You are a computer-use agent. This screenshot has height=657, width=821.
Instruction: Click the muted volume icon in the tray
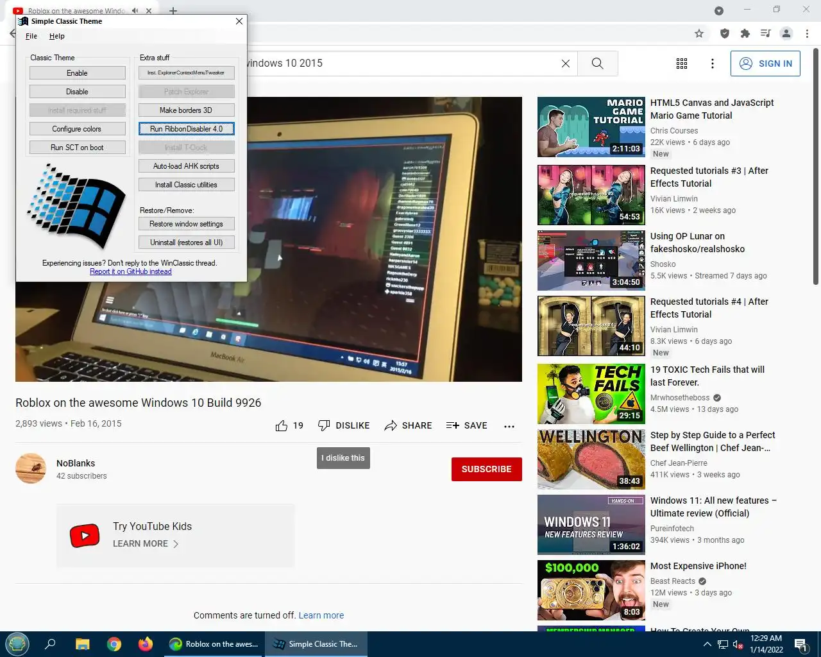(x=738, y=644)
